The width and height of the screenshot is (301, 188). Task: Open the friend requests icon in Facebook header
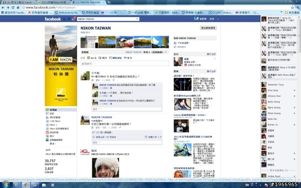click(x=64, y=19)
